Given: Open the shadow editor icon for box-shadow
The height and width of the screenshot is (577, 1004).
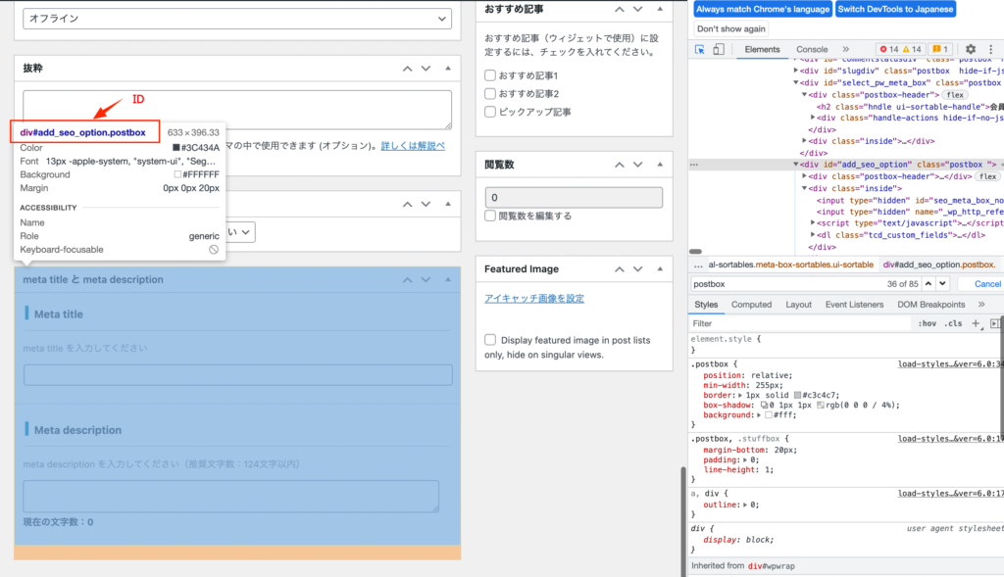Looking at the screenshot, I should click(764, 405).
